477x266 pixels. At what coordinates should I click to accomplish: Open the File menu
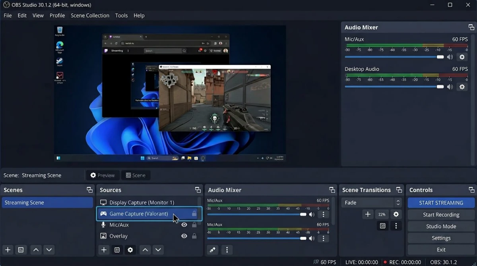8,15
